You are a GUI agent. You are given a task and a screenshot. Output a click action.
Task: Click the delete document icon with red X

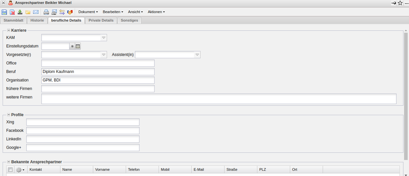[12, 12]
